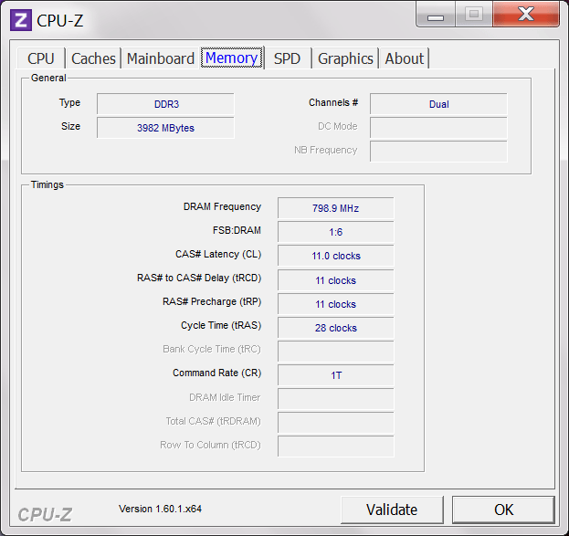Click the FSB:DRAM label

(x=237, y=230)
